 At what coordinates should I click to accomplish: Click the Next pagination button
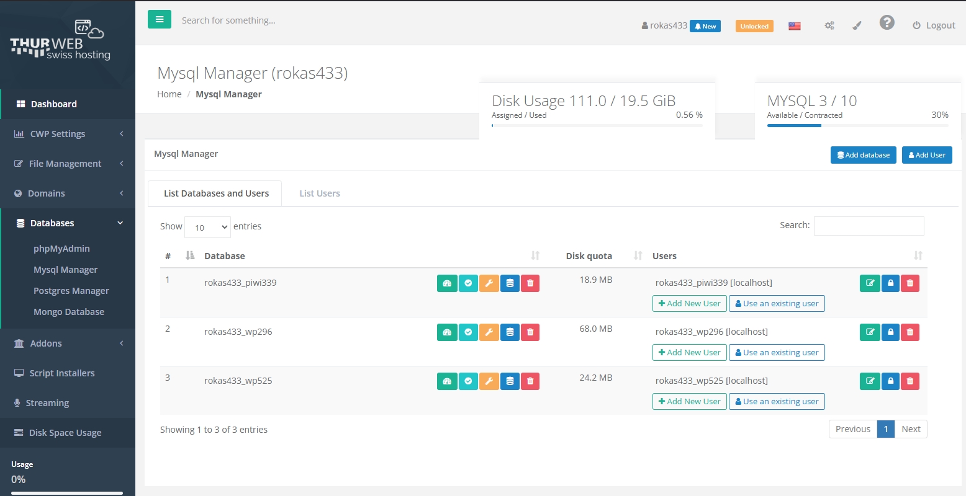click(911, 429)
